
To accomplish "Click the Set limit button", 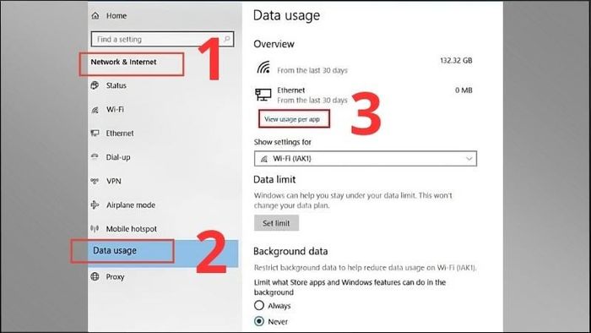I will (276, 223).
